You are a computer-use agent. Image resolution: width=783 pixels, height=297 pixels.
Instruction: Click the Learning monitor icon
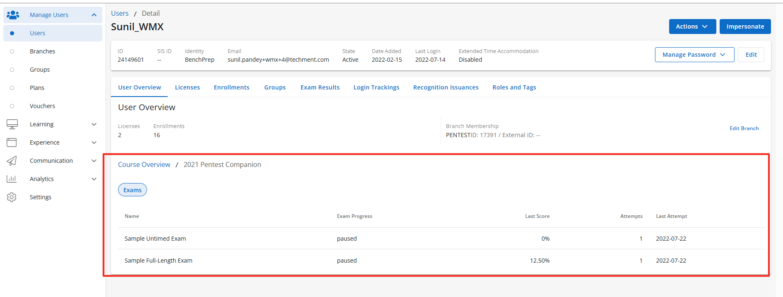tap(12, 124)
